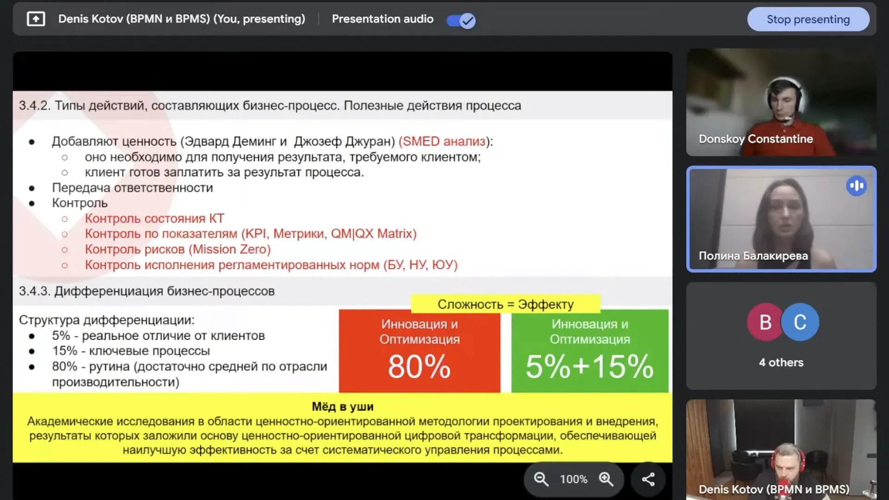Click the B participant avatar

coord(765,322)
